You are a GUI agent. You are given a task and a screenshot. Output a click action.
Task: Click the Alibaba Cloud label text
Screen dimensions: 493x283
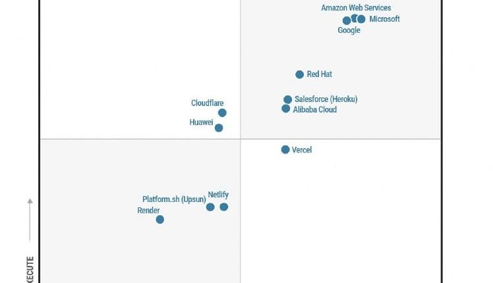314,109
